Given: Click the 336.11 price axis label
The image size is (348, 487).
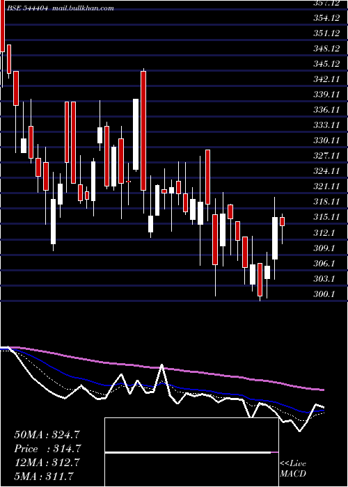Looking at the screenshot, I should click(326, 110).
